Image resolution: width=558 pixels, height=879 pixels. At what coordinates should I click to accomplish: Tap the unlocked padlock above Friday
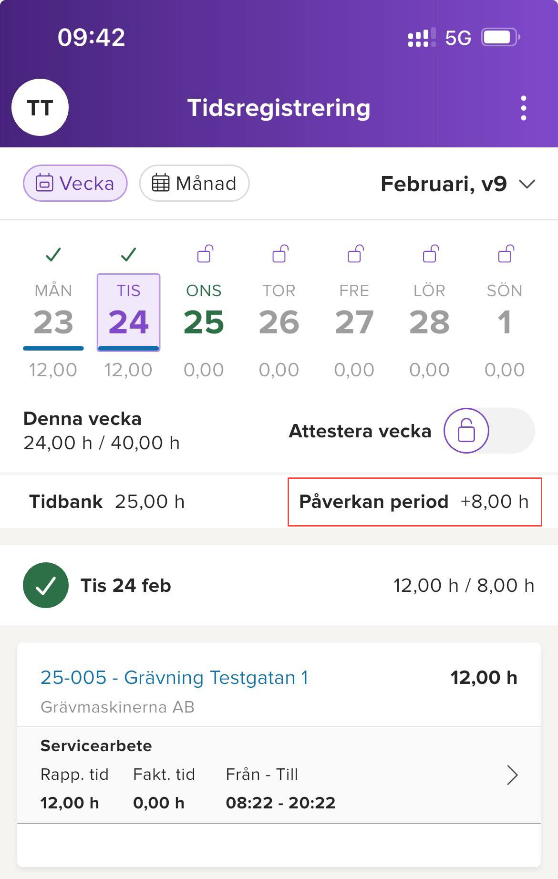coord(355,254)
